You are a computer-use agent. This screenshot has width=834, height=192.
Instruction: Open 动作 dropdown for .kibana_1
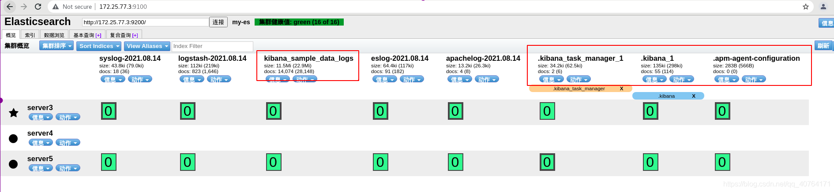[x=682, y=79]
